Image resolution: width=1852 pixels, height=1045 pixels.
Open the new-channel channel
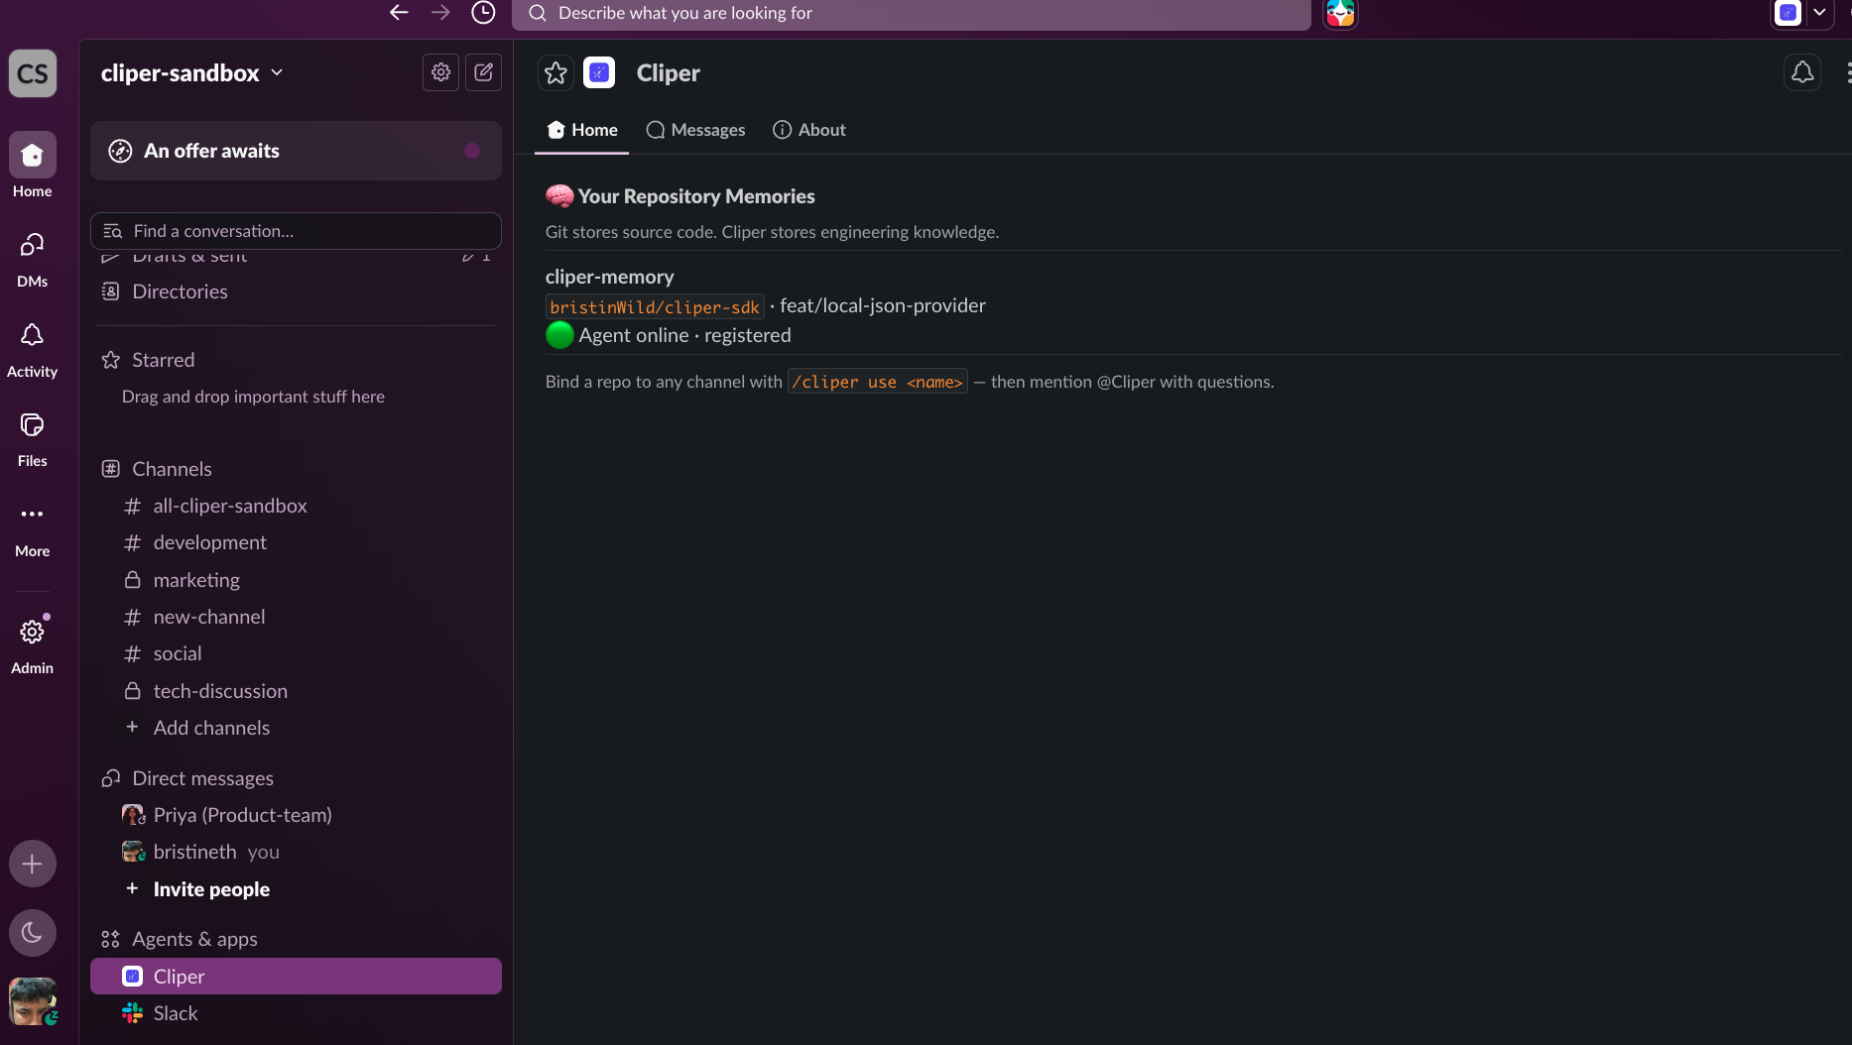(x=296, y=617)
